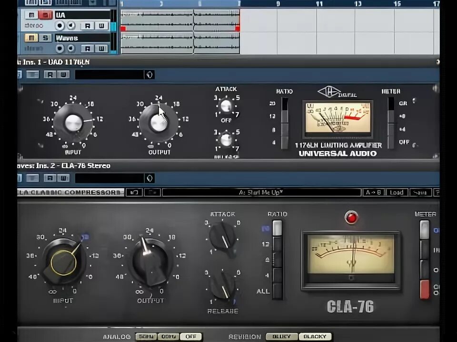Select the Waves track audio clip
Image resolution: width=457 pixels, height=342 pixels.
(x=180, y=43)
